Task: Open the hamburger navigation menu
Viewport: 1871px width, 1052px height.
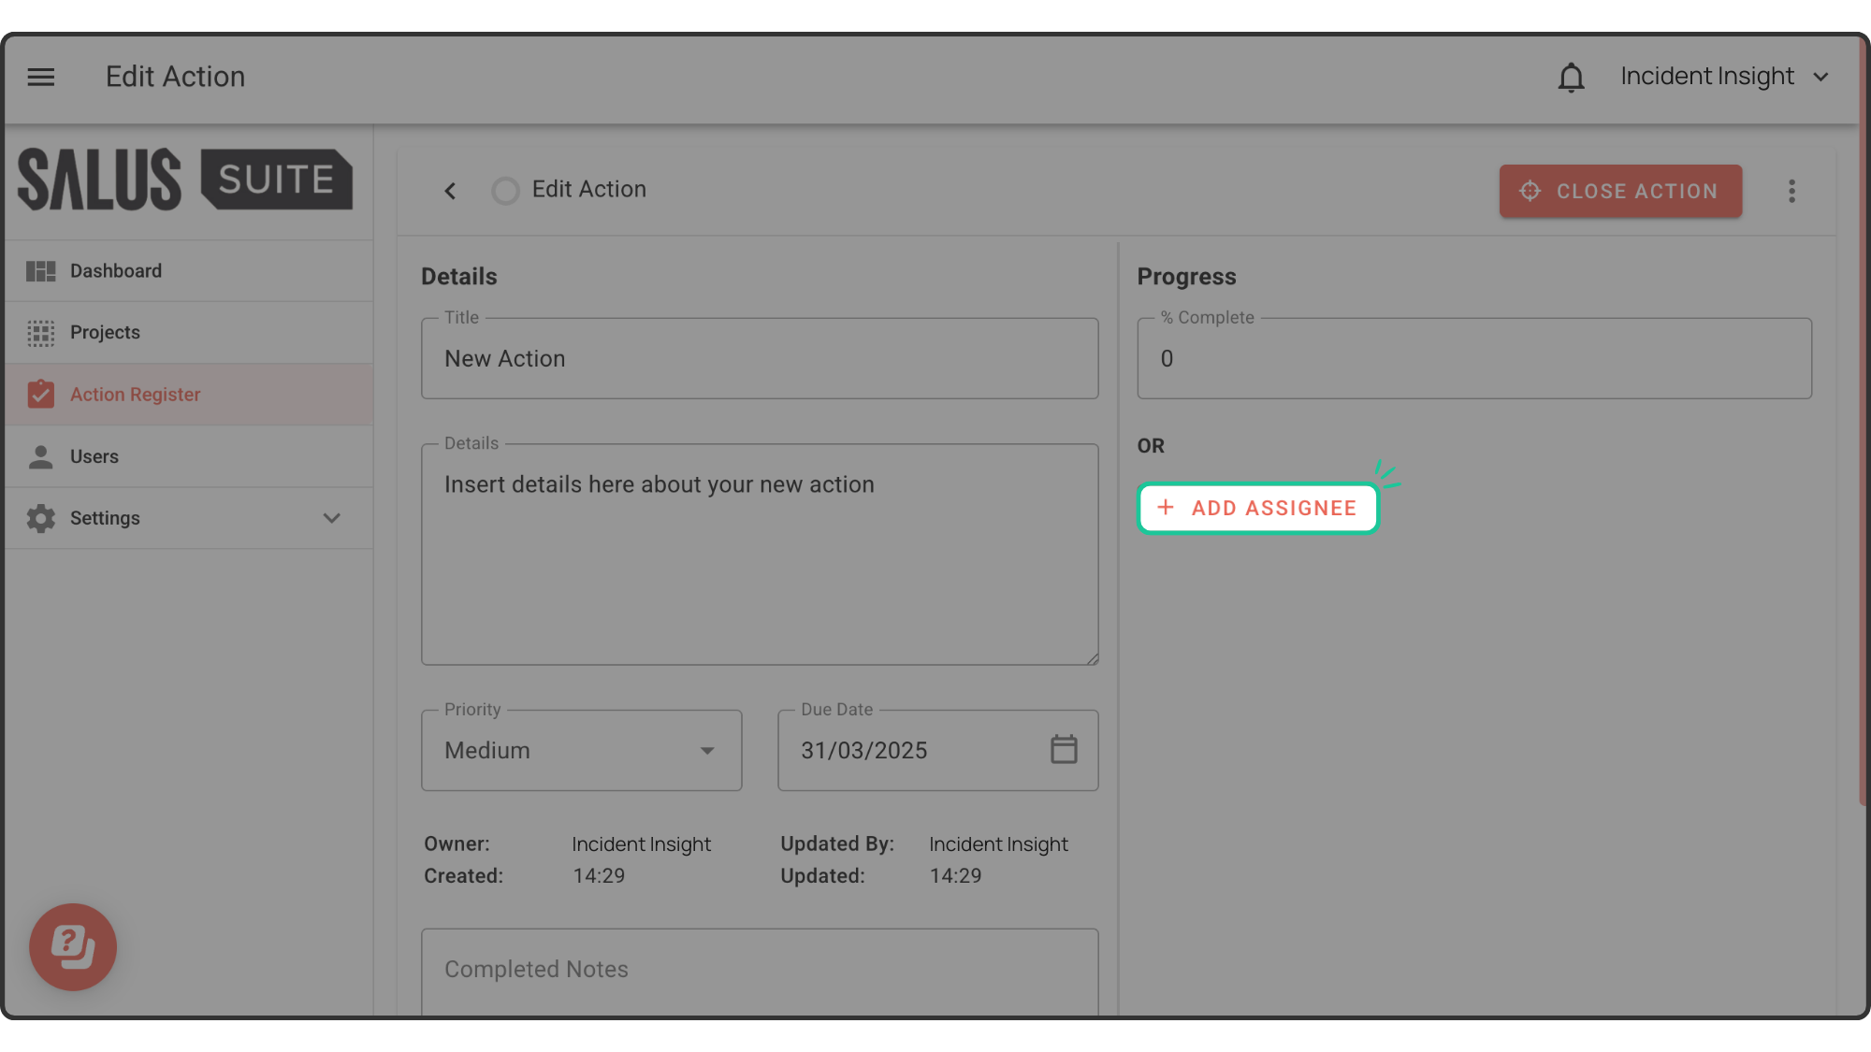Action: [41, 77]
